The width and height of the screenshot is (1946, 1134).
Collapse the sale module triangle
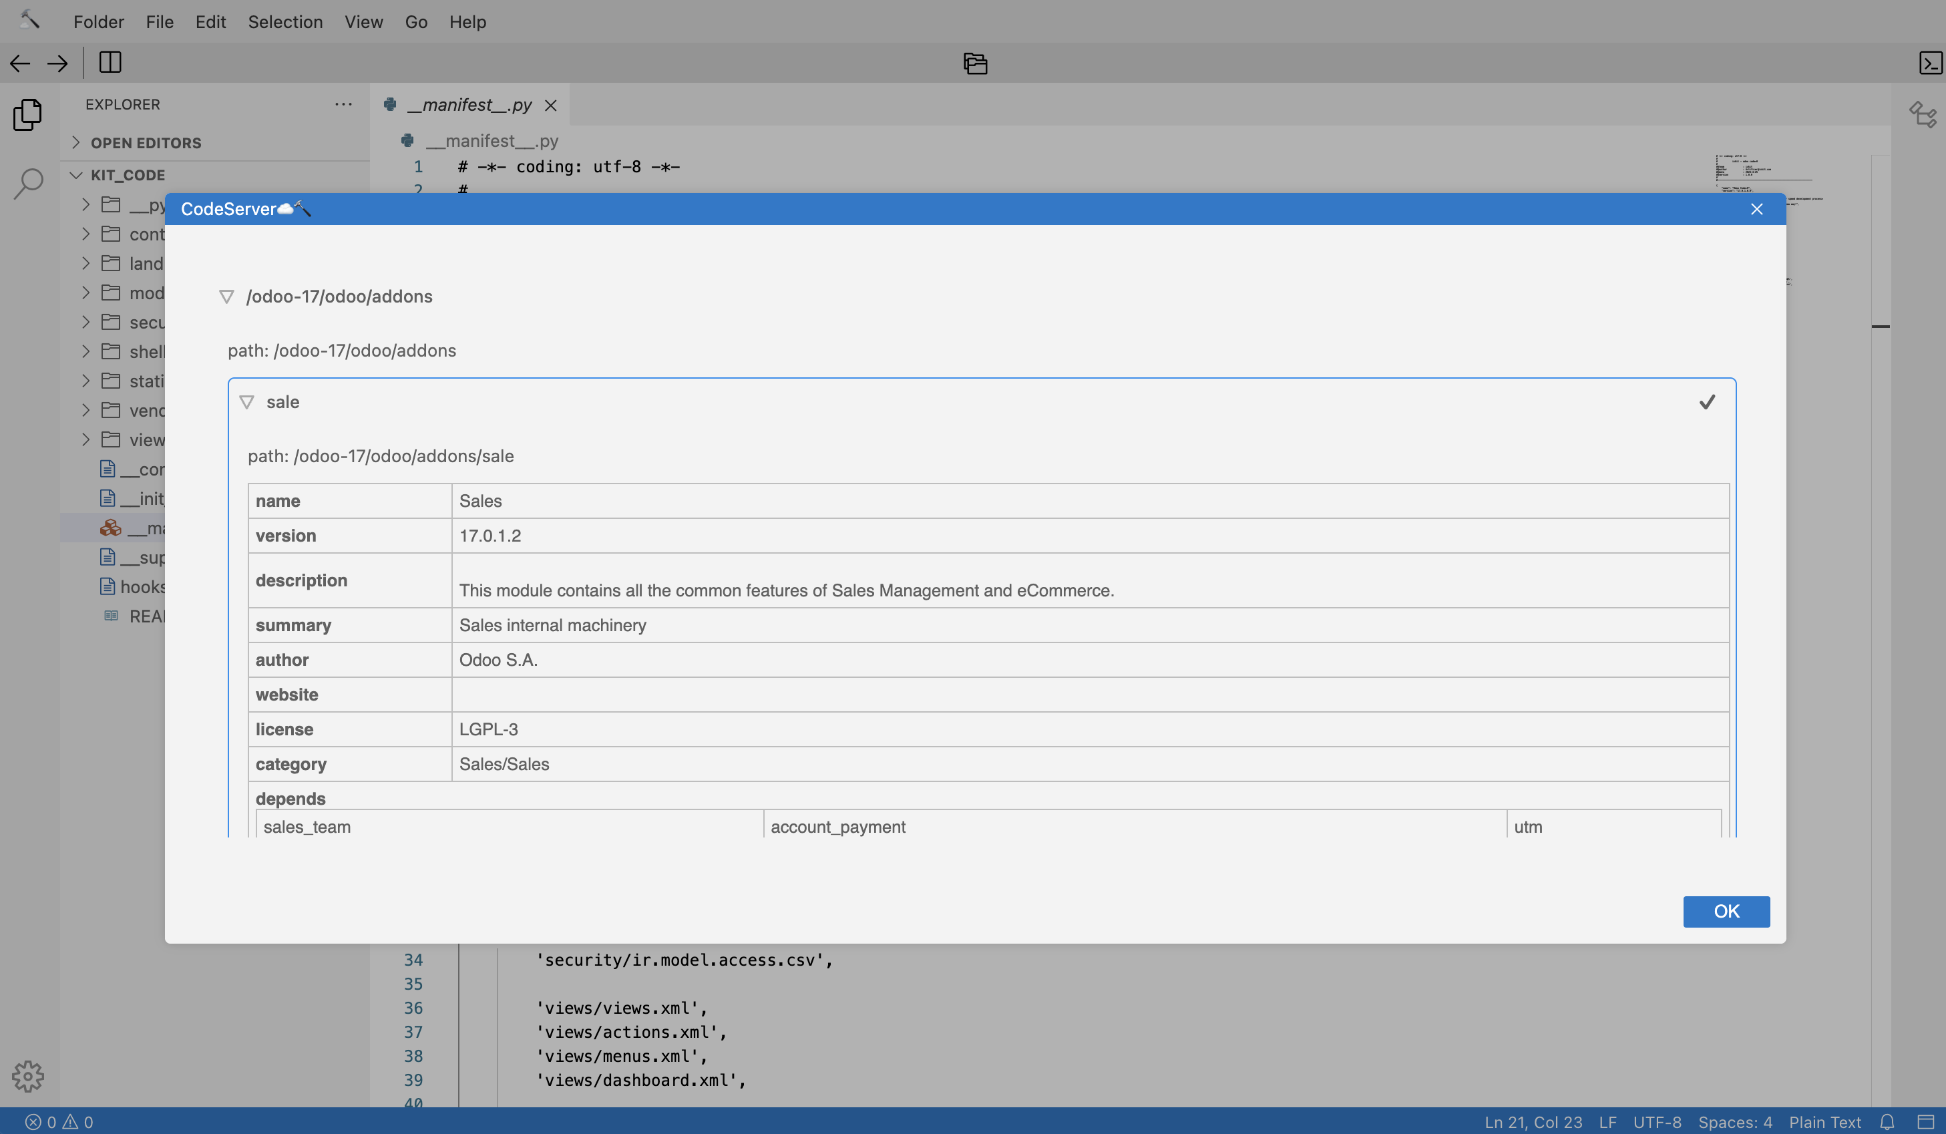click(x=247, y=401)
